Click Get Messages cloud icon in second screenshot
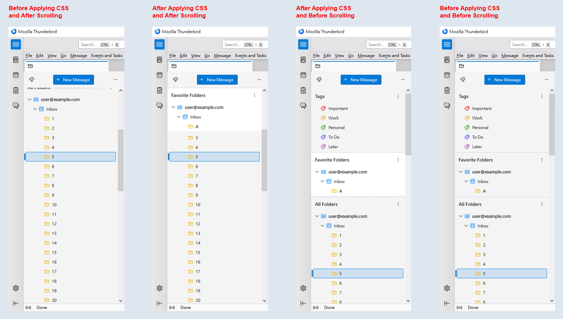Image resolution: width=563 pixels, height=319 pixels. [x=175, y=79]
